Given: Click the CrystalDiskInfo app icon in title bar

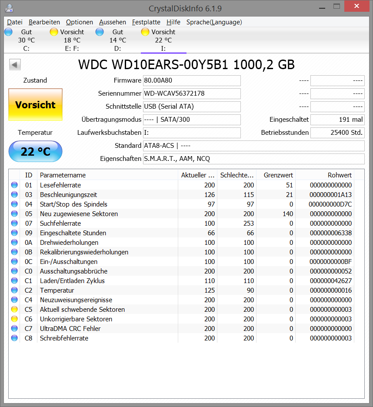Looking at the screenshot, I should 9,8.
